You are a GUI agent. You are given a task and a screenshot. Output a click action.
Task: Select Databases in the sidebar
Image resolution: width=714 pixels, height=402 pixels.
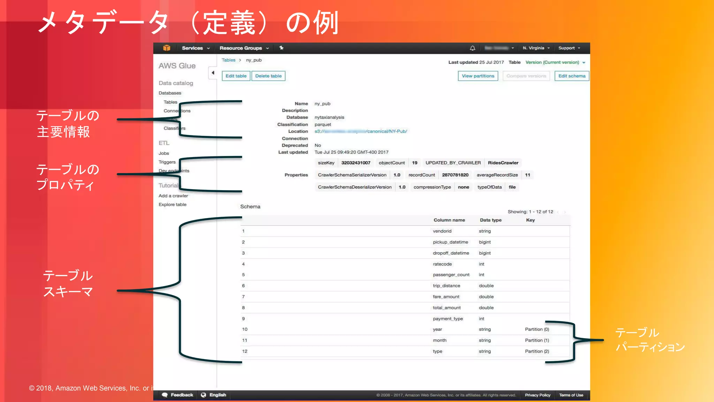(170, 93)
